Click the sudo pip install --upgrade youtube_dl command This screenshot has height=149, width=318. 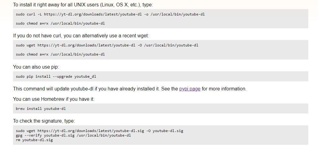[56, 76]
